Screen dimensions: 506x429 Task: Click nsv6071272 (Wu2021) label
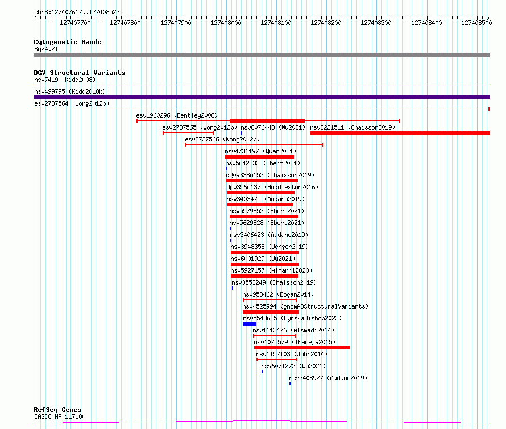pyautogui.click(x=293, y=366)
